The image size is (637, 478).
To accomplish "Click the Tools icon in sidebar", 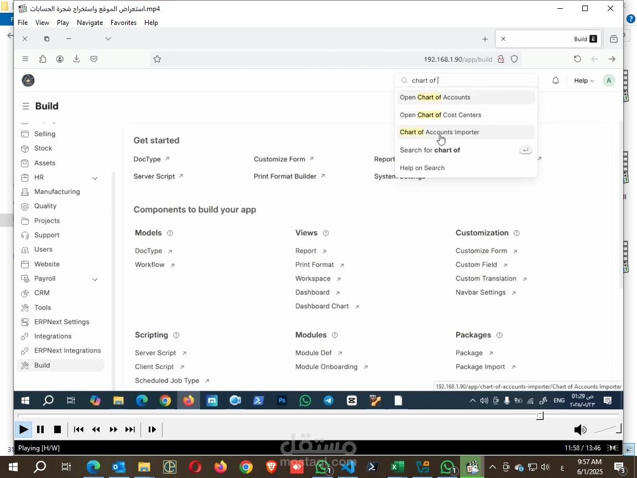I will (x=25, y=308).
